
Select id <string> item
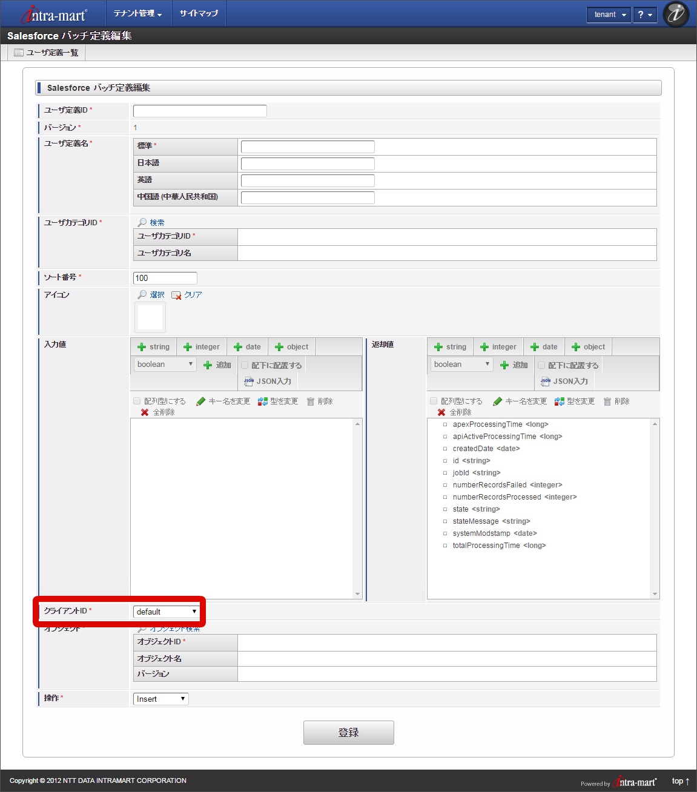[x=472, y=461]
